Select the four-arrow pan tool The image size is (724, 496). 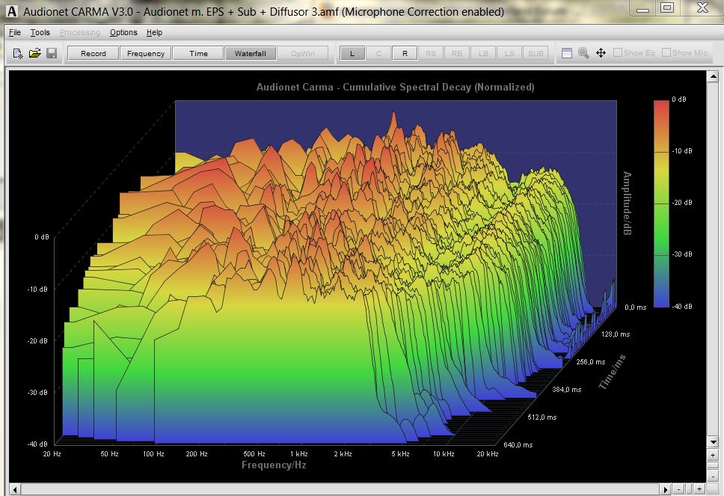[601, 53]
